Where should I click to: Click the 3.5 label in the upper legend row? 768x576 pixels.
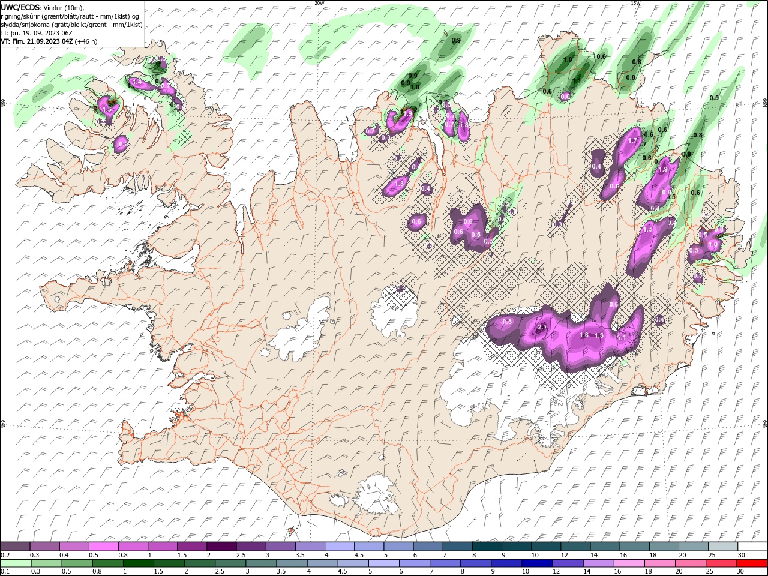click(299, 555)
